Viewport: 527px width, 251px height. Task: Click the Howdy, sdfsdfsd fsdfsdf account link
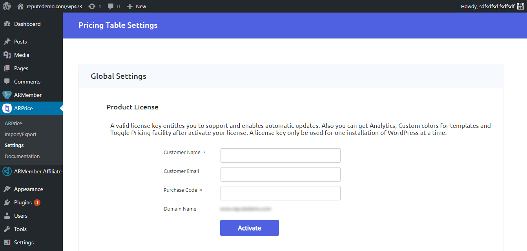pos(487,6)
